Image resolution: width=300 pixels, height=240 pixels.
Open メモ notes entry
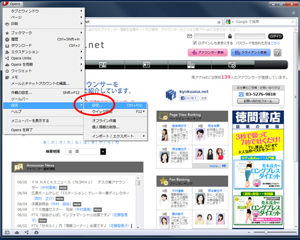pos(44,77)
